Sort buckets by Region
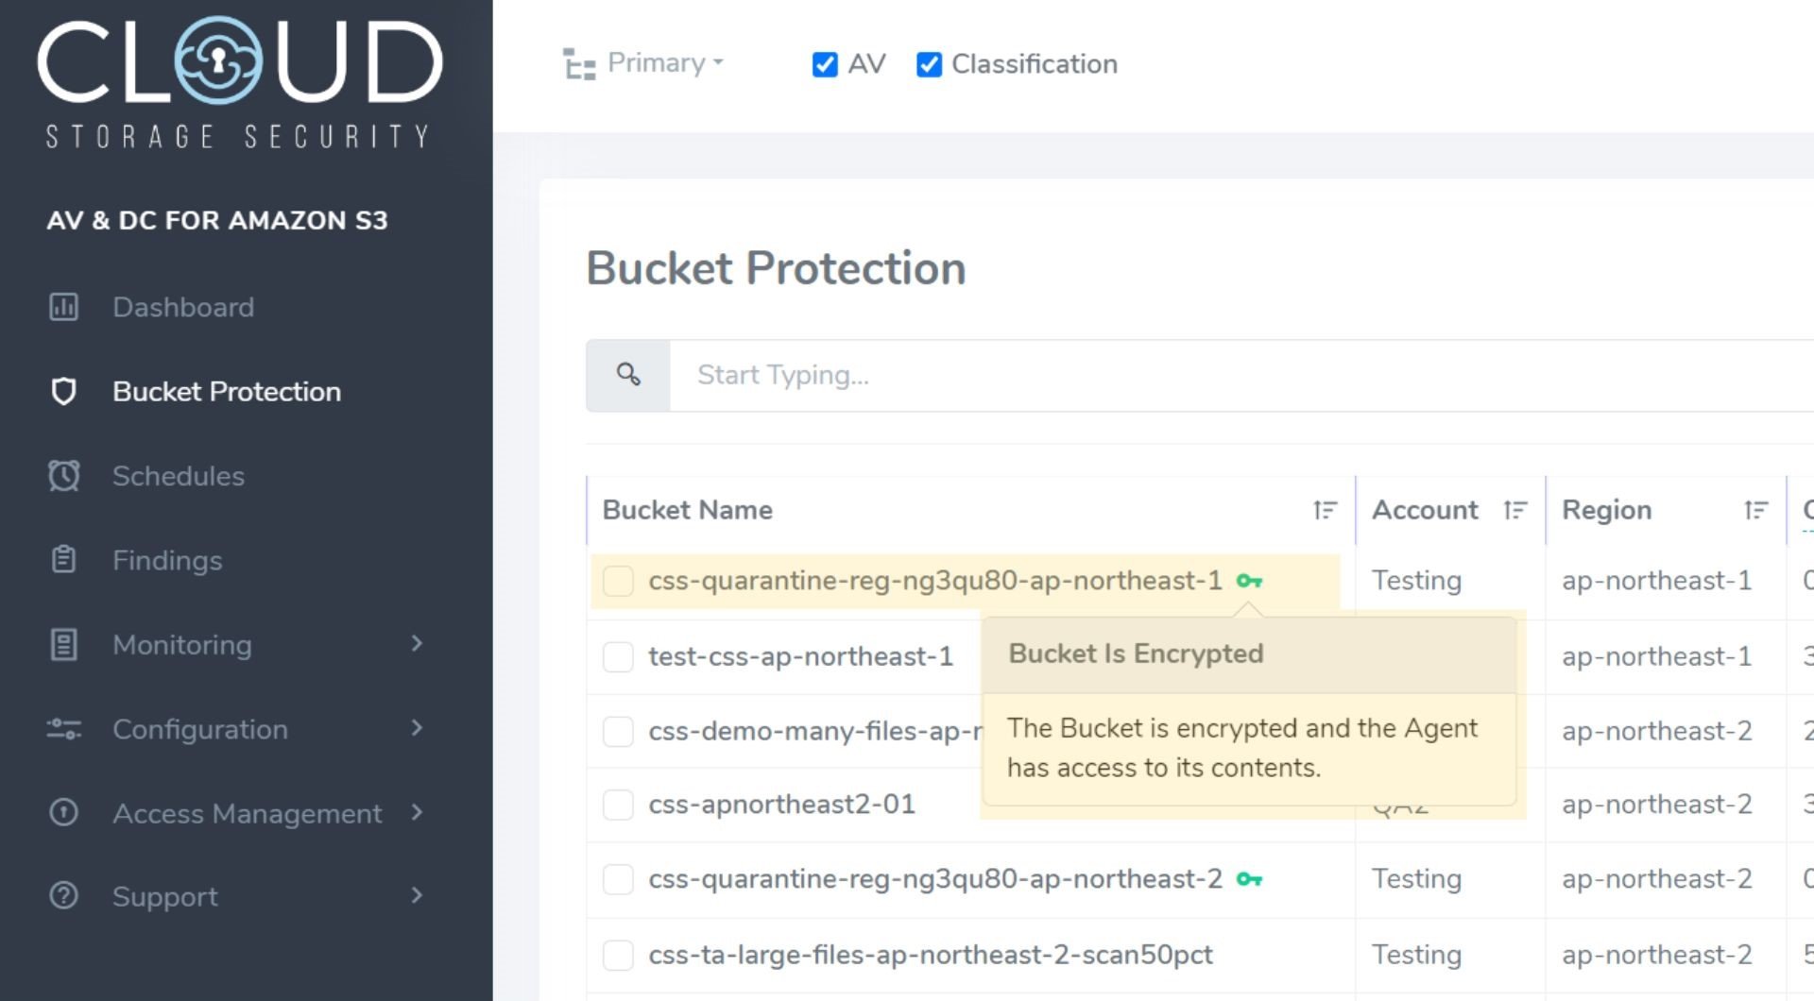The width and height of the screenshot is (1814, 1001). (1755, 510)
